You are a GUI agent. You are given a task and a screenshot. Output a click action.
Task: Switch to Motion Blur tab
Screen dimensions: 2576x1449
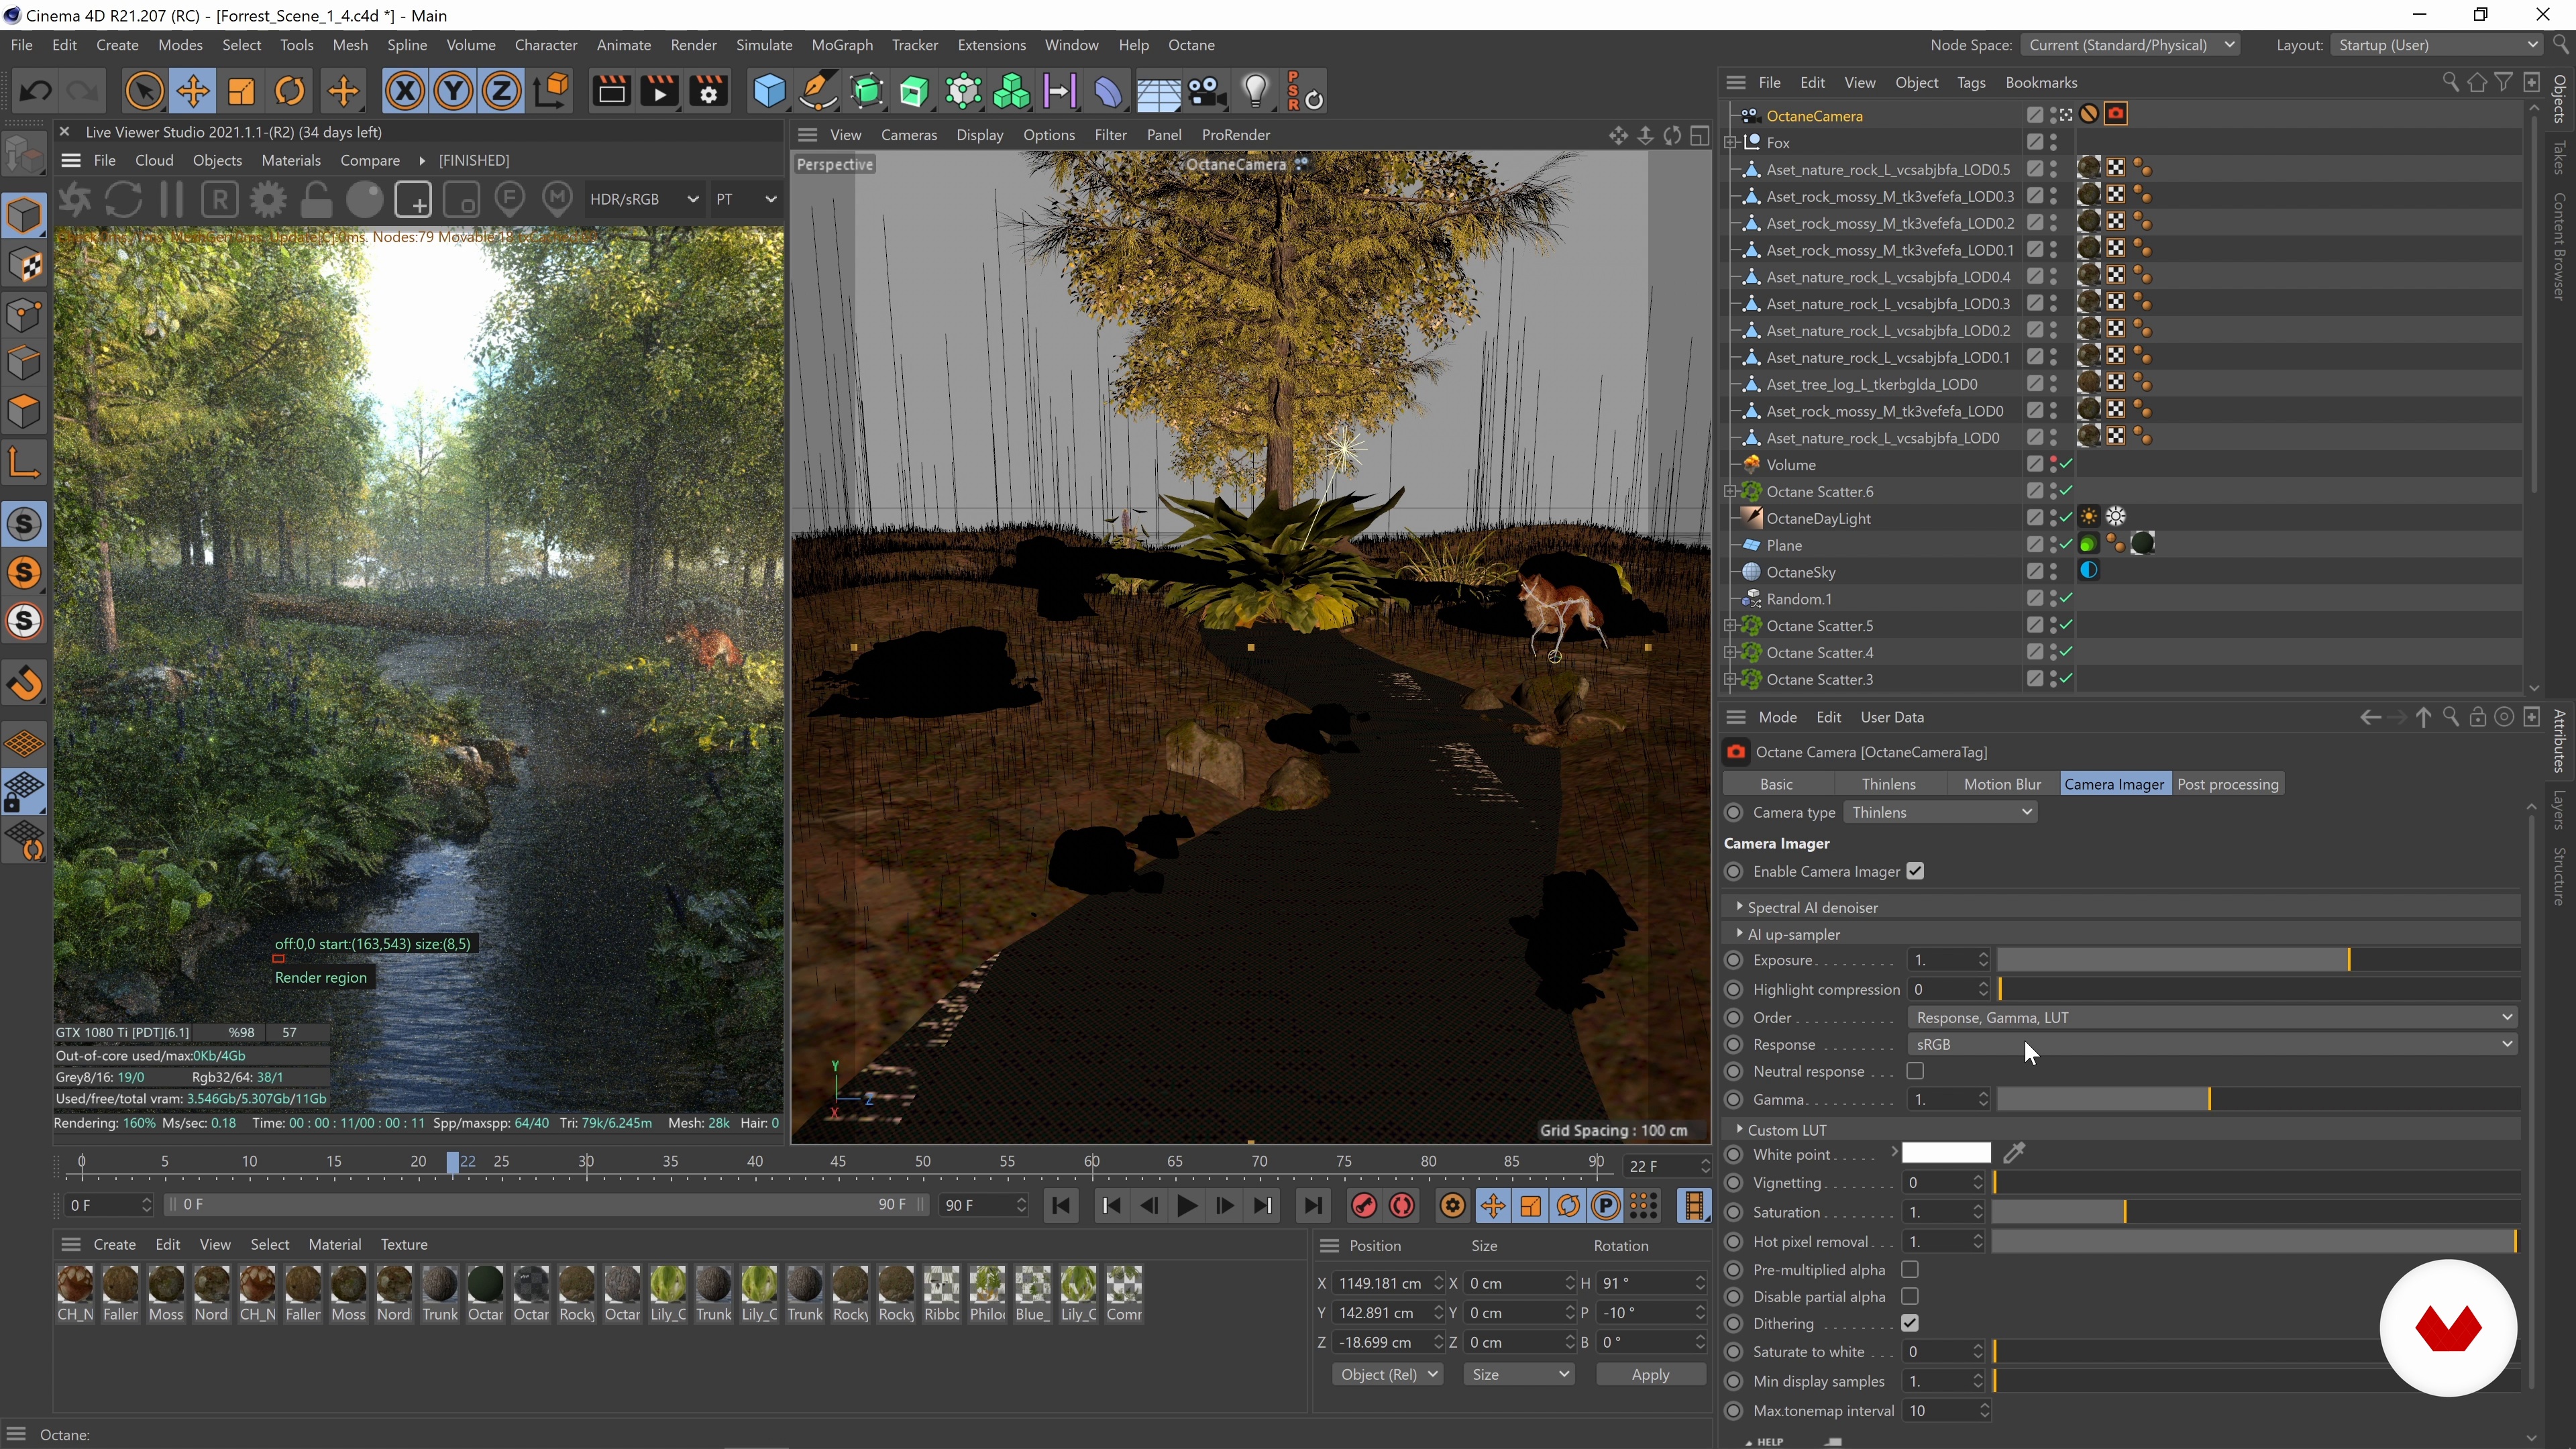[2002, 784]
